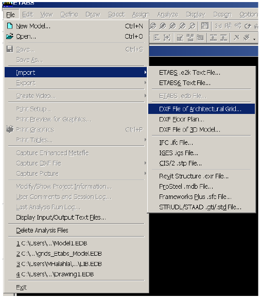Expand the Capture DXF File submenu arrow
The width and height of the screenshot is (260, 298).
coord(145,163)
